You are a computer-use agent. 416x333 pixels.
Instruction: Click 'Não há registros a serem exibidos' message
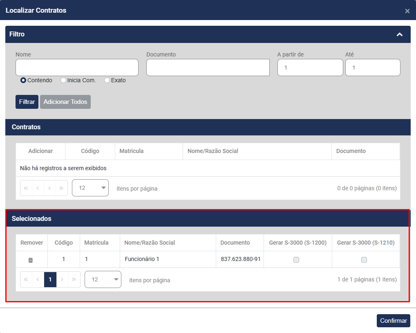point(63,169)
